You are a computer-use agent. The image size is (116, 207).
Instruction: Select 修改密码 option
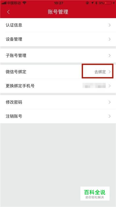58,102
